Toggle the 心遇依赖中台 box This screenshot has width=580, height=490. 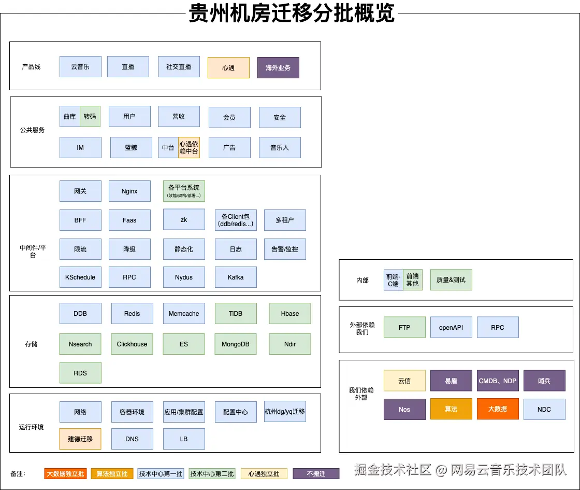pos(190,147)
